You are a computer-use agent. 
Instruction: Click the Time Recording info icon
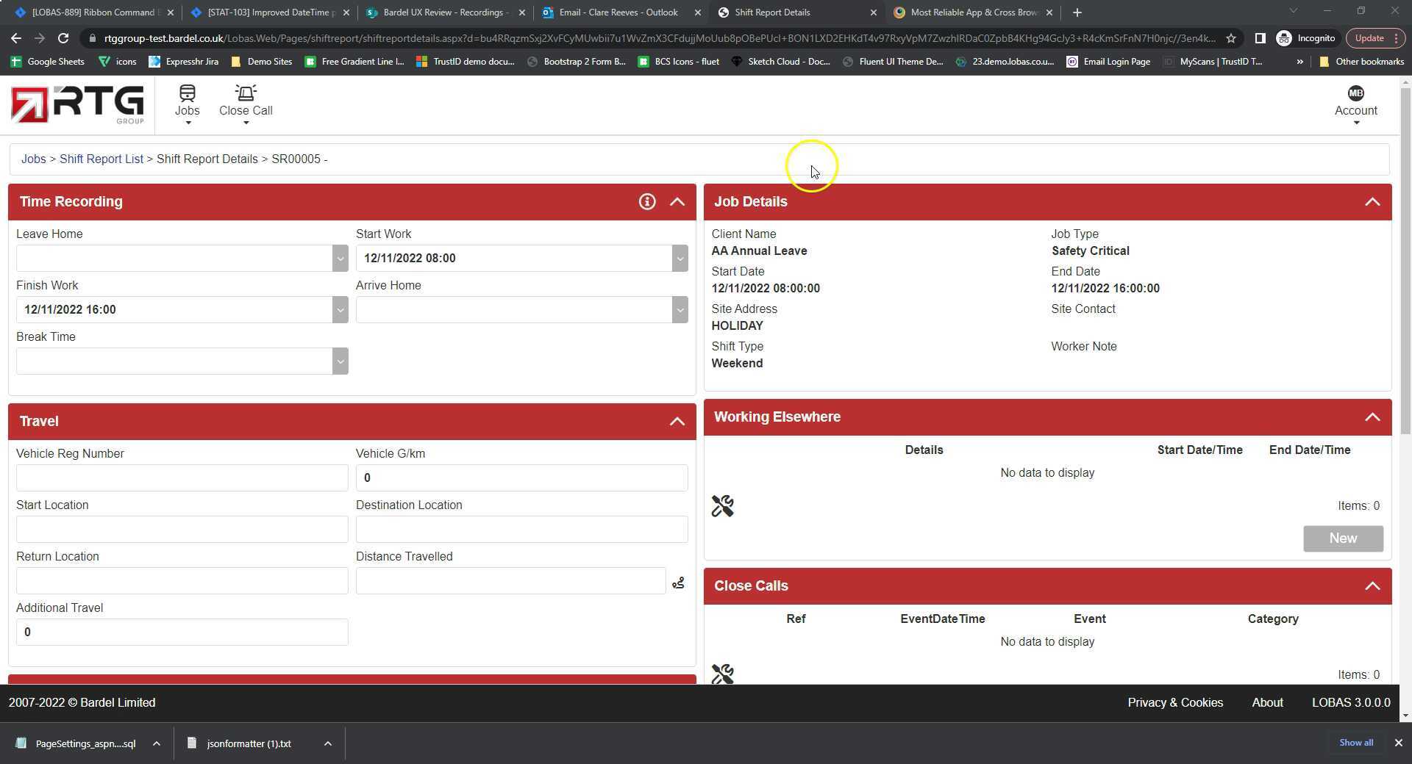646,202
